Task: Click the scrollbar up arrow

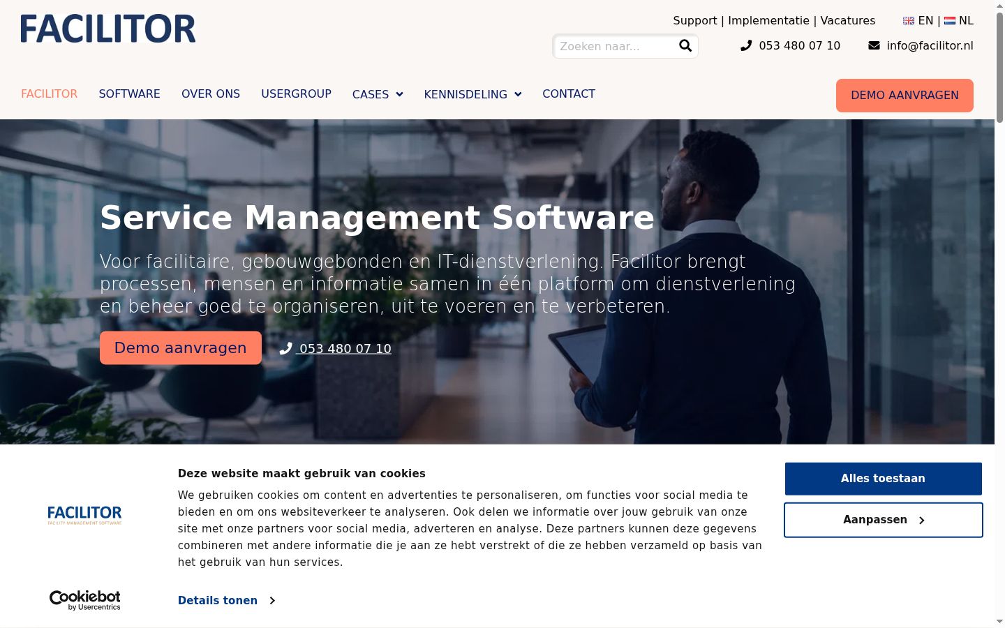Action: [x=999, y=6]
